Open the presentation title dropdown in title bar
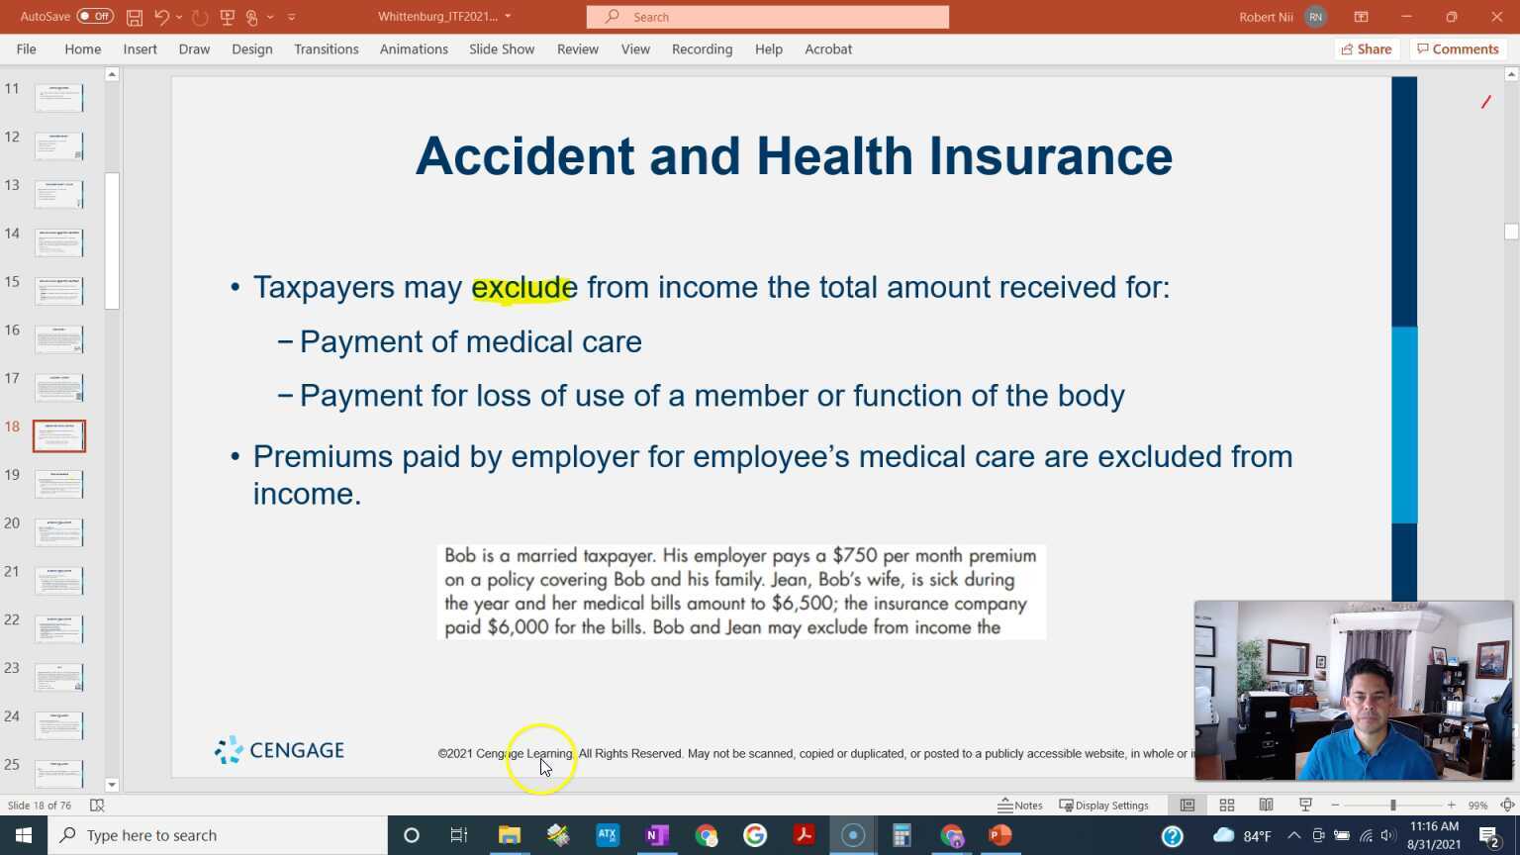The image size is (1520, 855). point(508,16)
